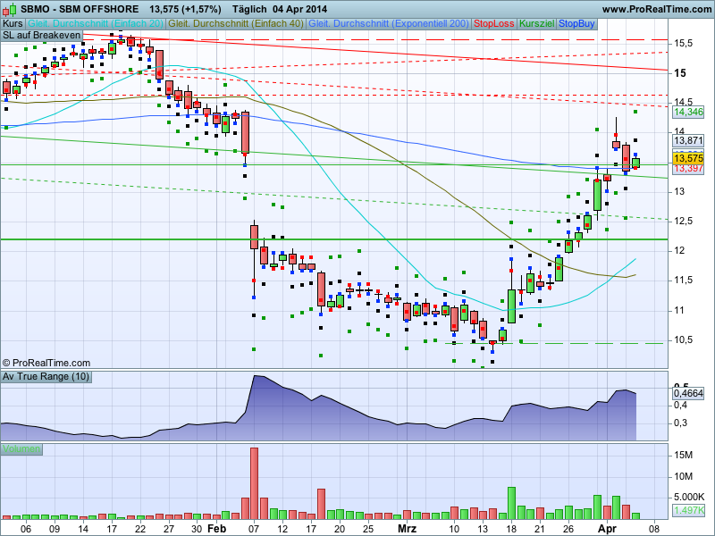Click the candlestick chart icon beside SBMO
This screenshot has width=715, height=536.
click(x=9, y=9)
